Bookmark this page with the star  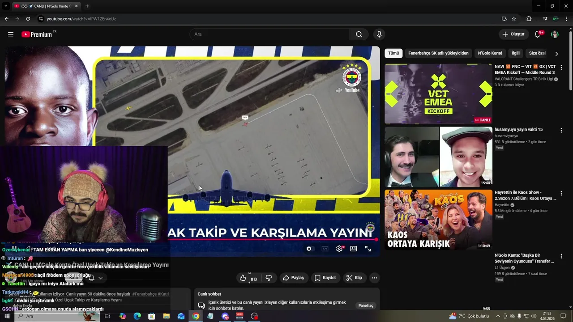point(514,19)
